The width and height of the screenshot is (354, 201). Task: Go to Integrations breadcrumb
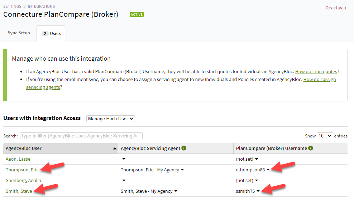click(41, 6)
